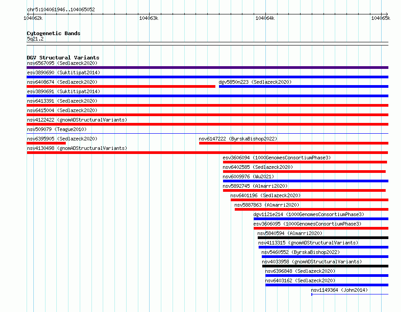The height and width of the screenshot is (312, 401).
Task: Click the red nsv4130498 variant bar
Action: [x=207, y=153]
